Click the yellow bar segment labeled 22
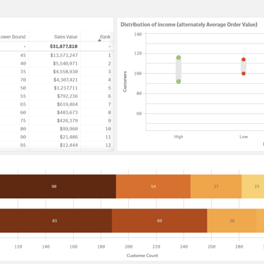 tap(253, 187)
